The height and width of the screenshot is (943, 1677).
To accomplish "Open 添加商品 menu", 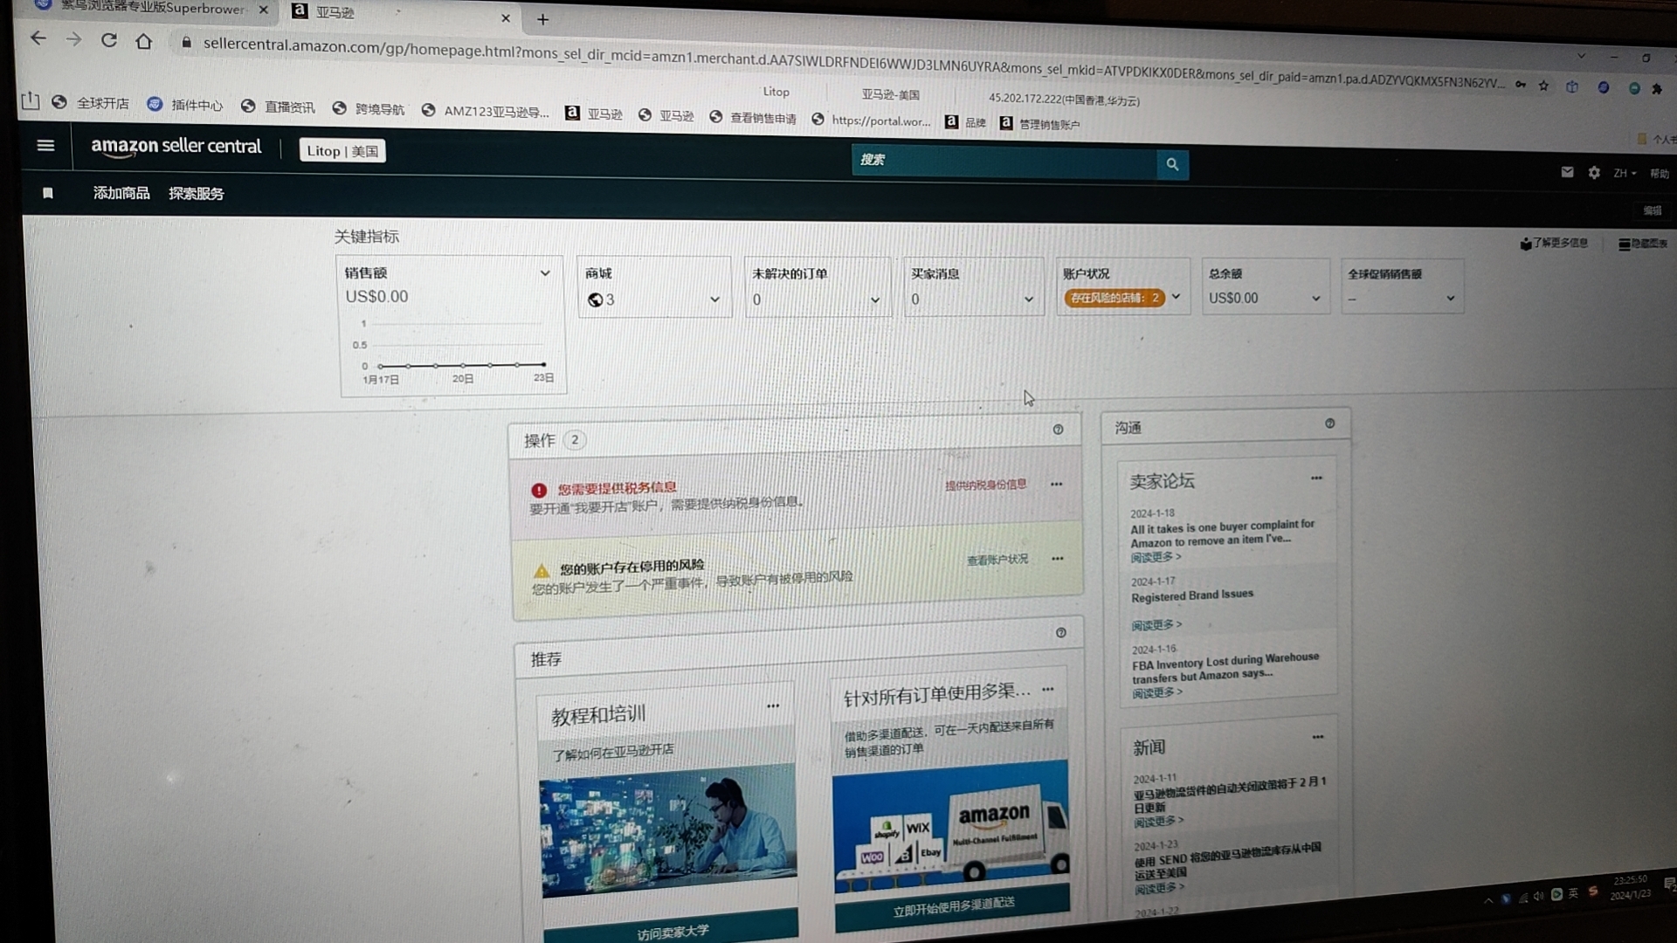I will [x=121, y=193].
